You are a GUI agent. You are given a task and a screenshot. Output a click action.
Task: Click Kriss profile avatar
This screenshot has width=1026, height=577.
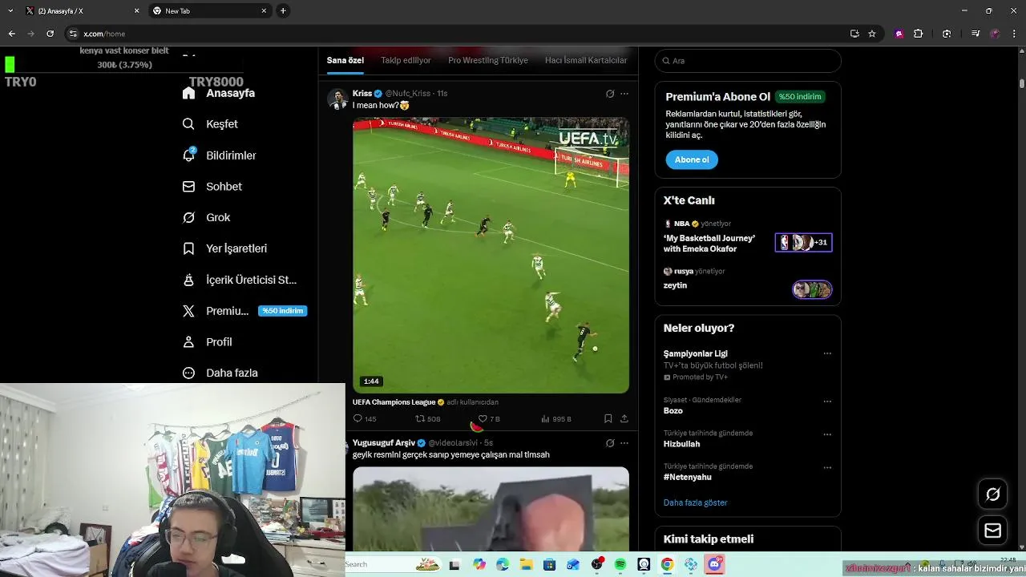click(337, 99)
